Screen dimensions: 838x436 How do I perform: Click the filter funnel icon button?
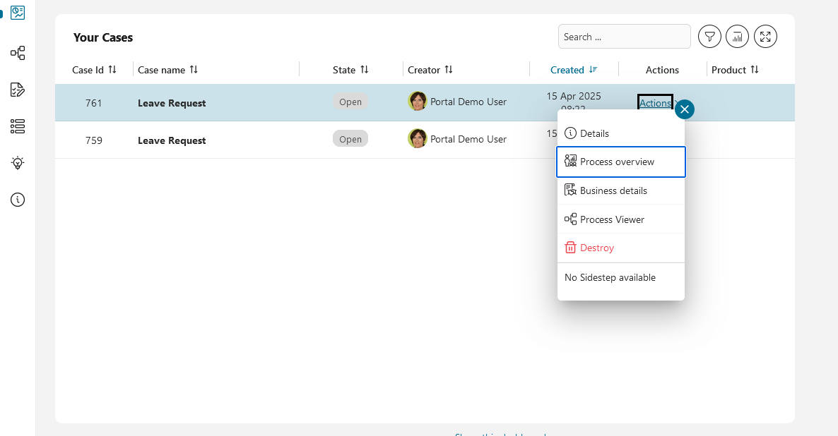coord(709,37)
